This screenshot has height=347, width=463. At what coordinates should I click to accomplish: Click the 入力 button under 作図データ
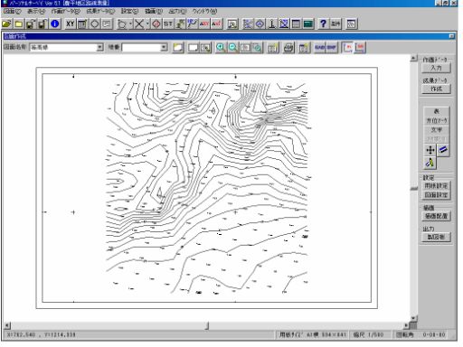pyautogui.click(x=436, y=68)
